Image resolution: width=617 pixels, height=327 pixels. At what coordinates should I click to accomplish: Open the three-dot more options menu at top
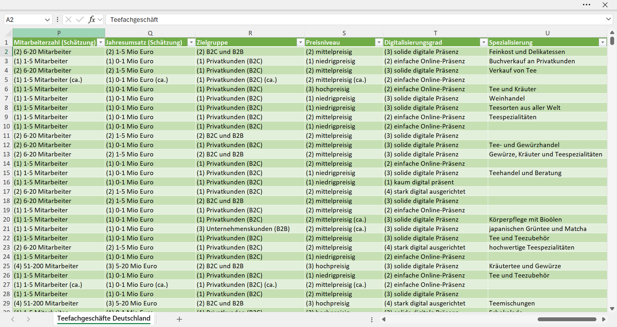pyautogui.click(x=586, y=5)
